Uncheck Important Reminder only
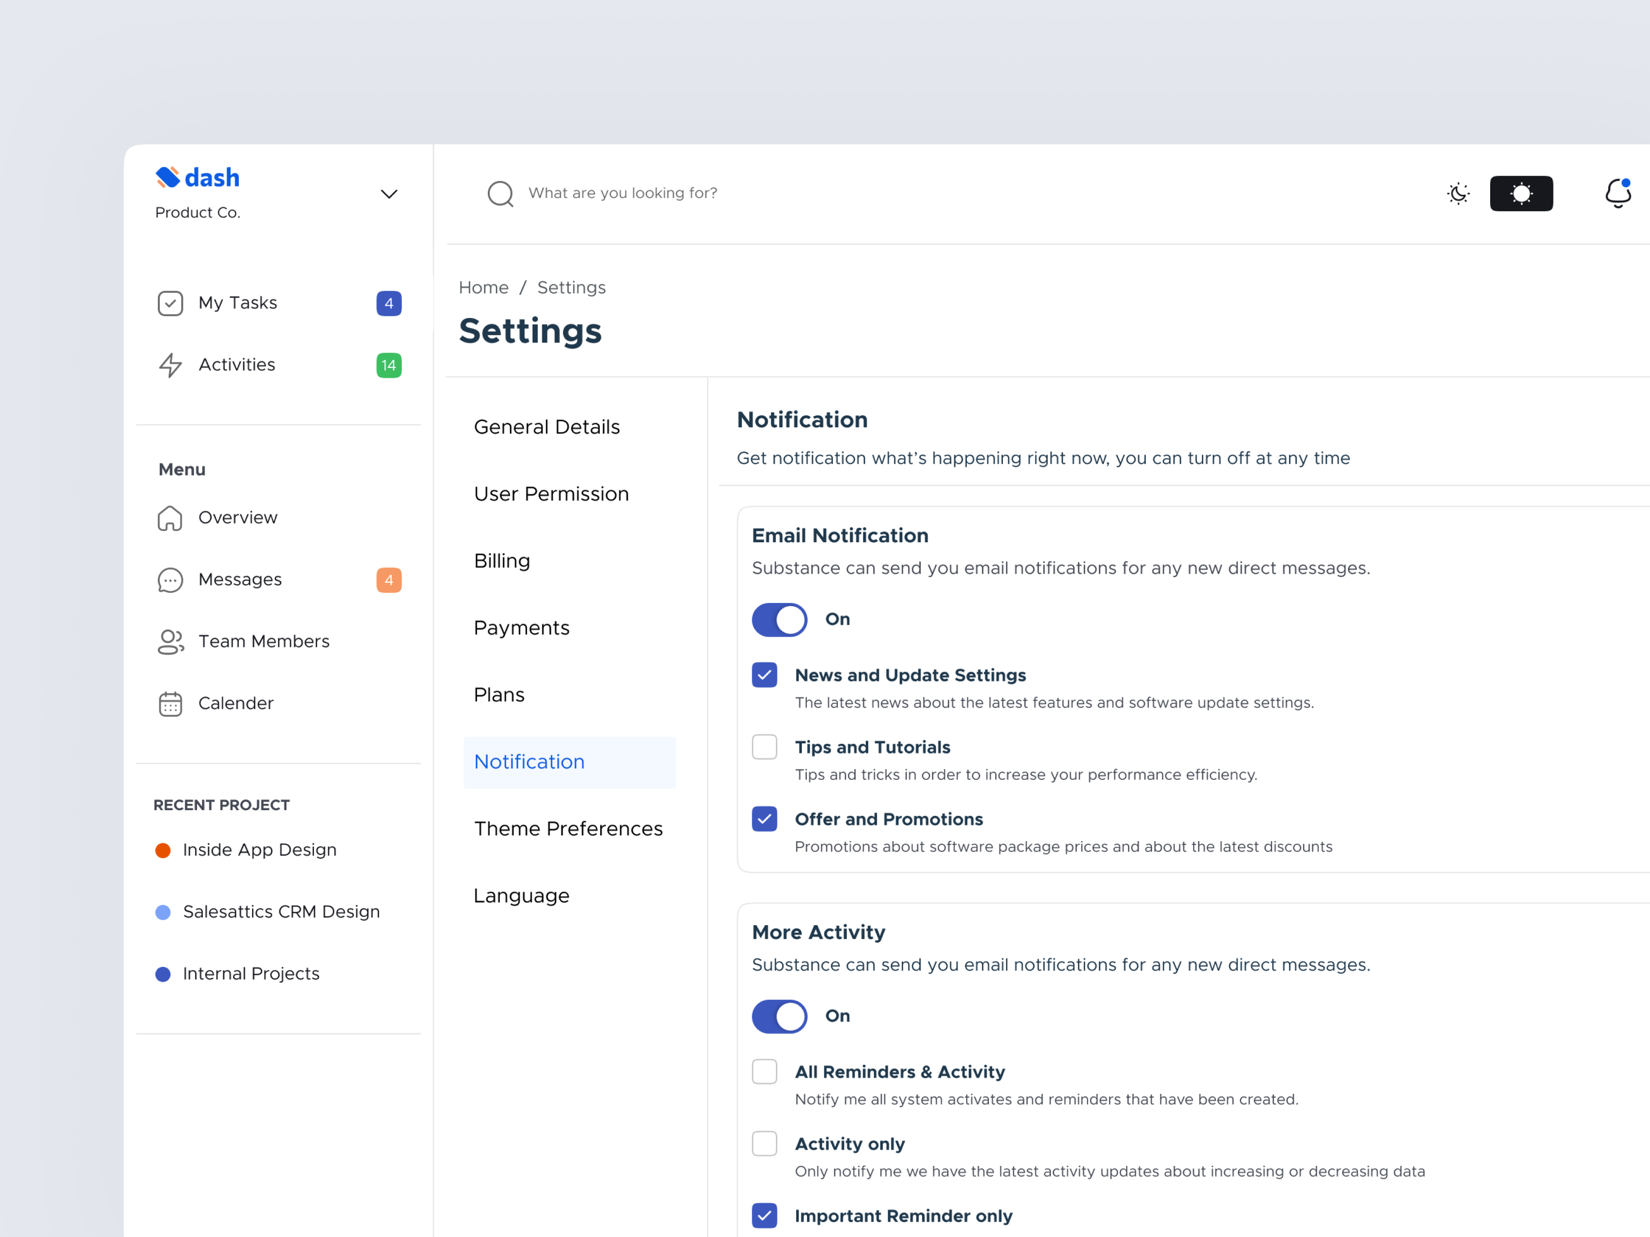This screenshot has width=1650, height=1237. 764,1215
